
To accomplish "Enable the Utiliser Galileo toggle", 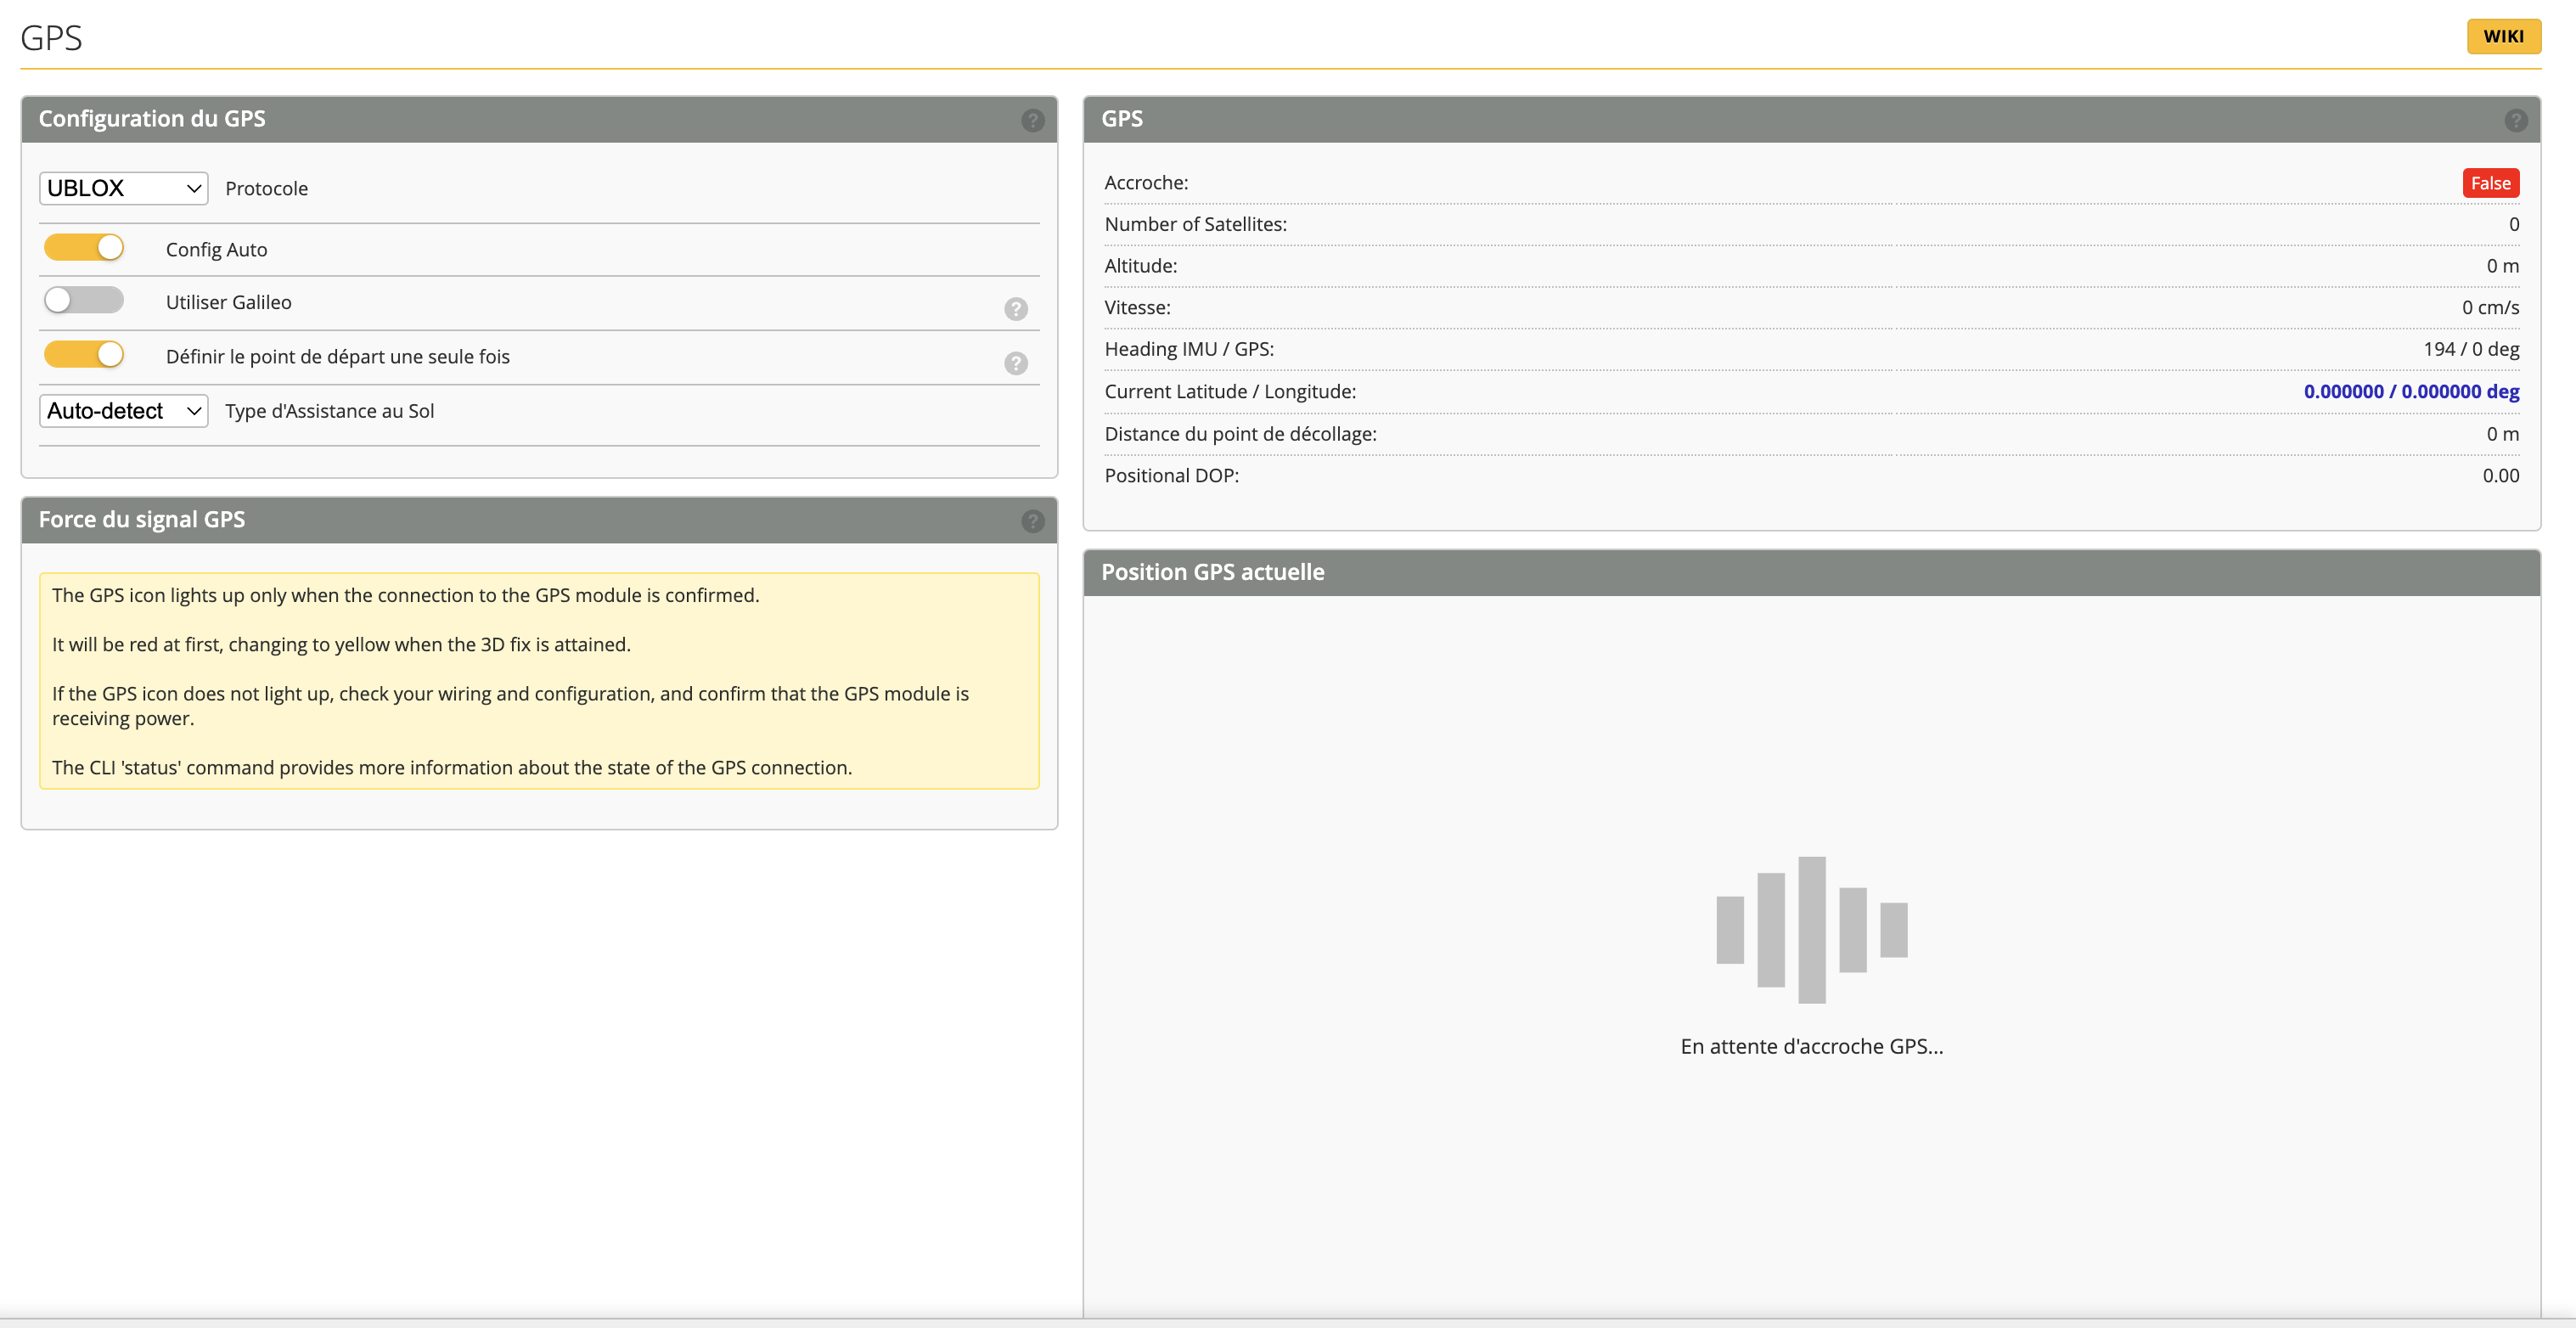I will (x=84, y=301).
